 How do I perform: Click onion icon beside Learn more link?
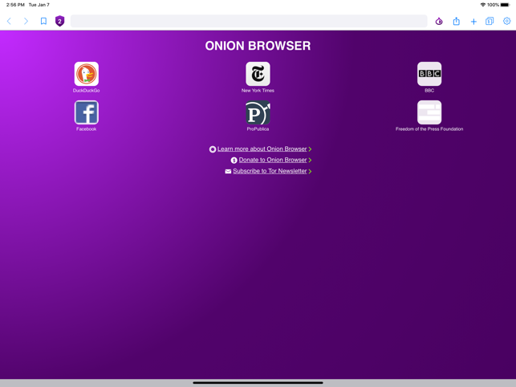click(x=213, y=149)
